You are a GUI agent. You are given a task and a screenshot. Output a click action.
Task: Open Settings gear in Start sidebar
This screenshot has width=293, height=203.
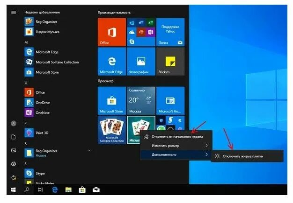(x=14, y=164)
